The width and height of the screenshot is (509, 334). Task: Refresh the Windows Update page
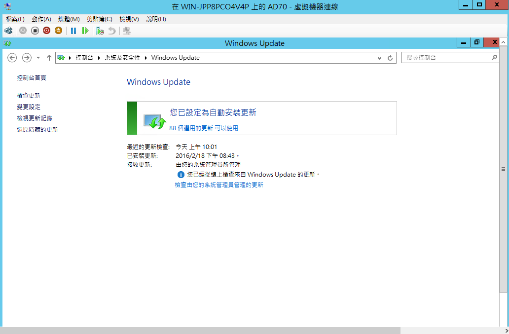pyautogui.click(x=390, y=58)
